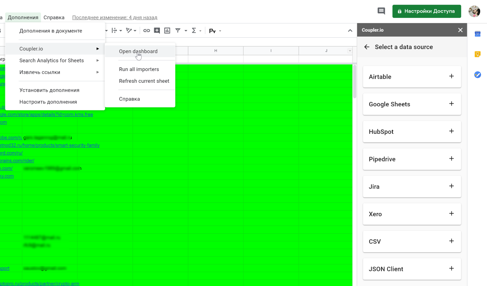
Task: Open the comment history icon
Action: (381, 11)
